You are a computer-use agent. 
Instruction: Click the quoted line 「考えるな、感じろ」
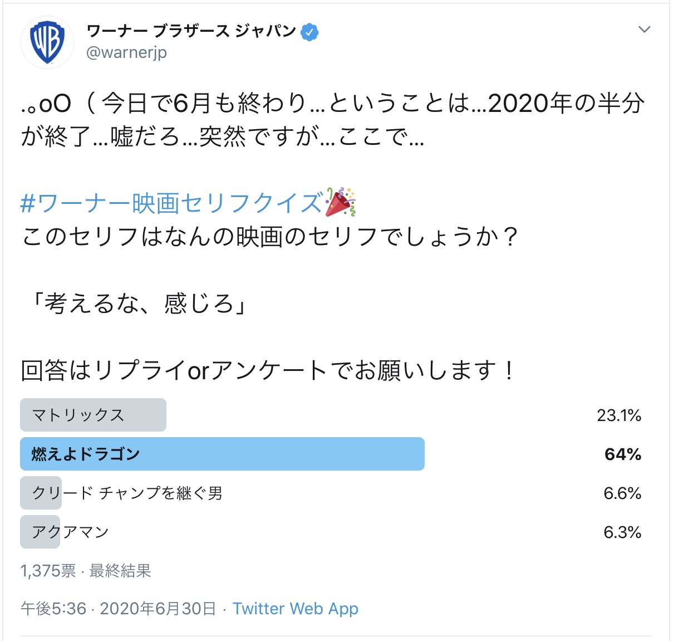pos(139,304)
